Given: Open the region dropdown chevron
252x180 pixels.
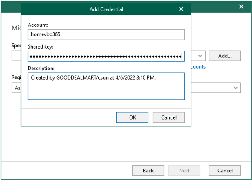Looking at the screenshot, I should coord(235,88).
